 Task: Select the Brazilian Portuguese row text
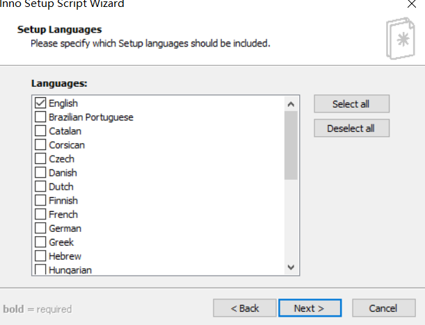[x=91, y=117]
